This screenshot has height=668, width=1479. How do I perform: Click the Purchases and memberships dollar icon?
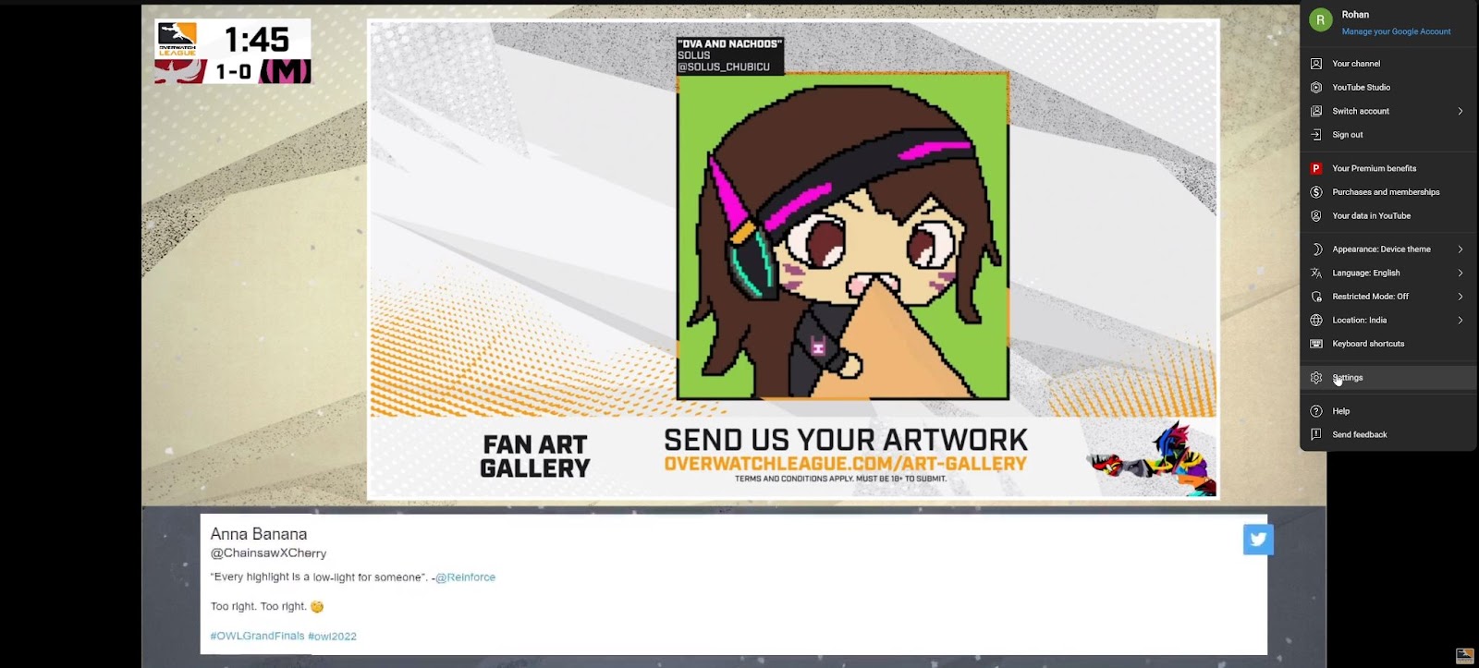pyautogui.click(x=1316, y=192)
